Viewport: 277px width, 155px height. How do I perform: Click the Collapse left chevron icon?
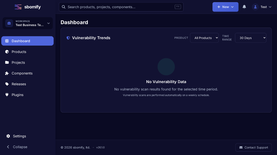point(8,147)
